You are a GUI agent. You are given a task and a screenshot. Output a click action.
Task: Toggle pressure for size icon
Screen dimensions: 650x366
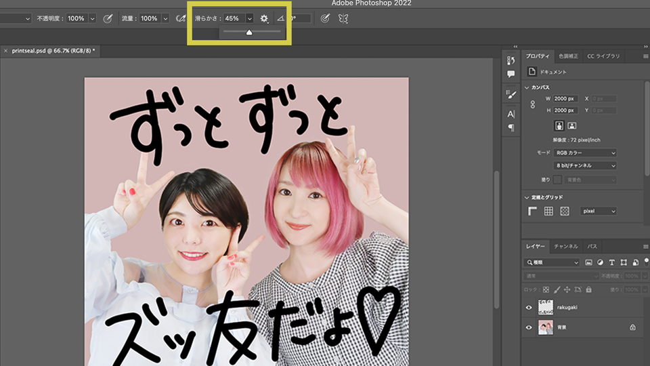(x=325, y=19)
